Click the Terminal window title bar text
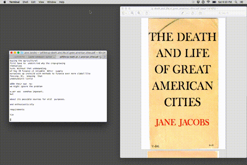This screenshot has height=165, width=247. tap(65, 53)
